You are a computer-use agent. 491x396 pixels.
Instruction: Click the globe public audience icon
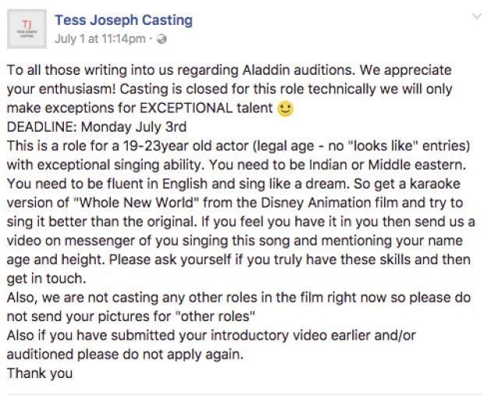point(161,39)
